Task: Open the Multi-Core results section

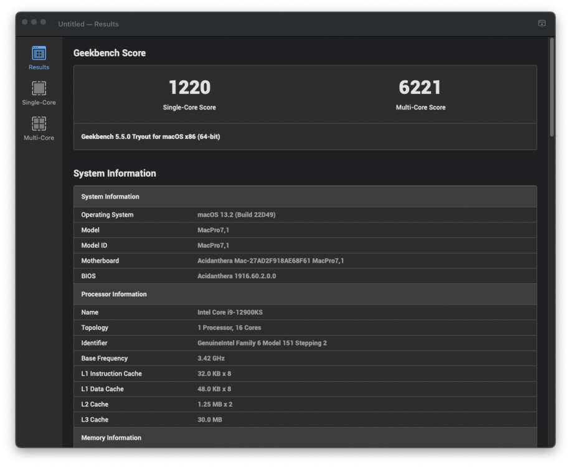Action: 39,129
